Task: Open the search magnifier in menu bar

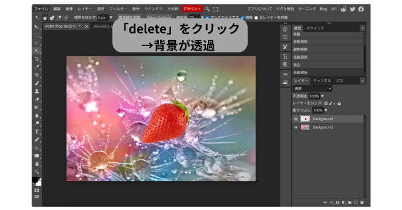Action: [x=207, y=9]
